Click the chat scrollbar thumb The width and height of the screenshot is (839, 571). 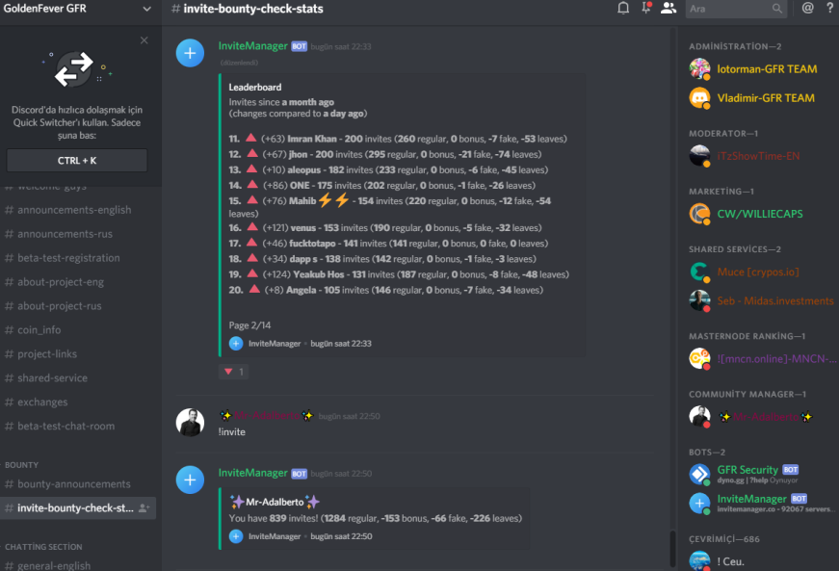coord(672,547)
